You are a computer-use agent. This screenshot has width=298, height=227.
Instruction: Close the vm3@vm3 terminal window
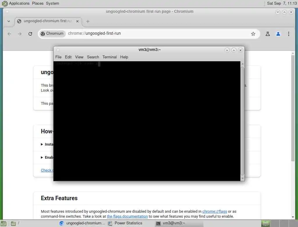240,50
